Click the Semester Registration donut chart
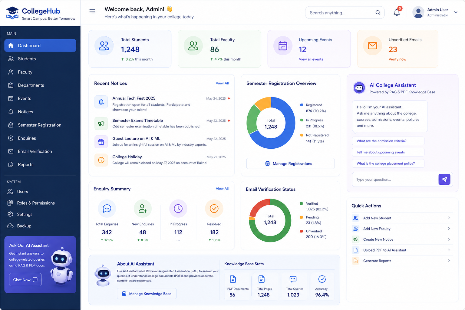 pyautogui.click(x=271, y=123)
